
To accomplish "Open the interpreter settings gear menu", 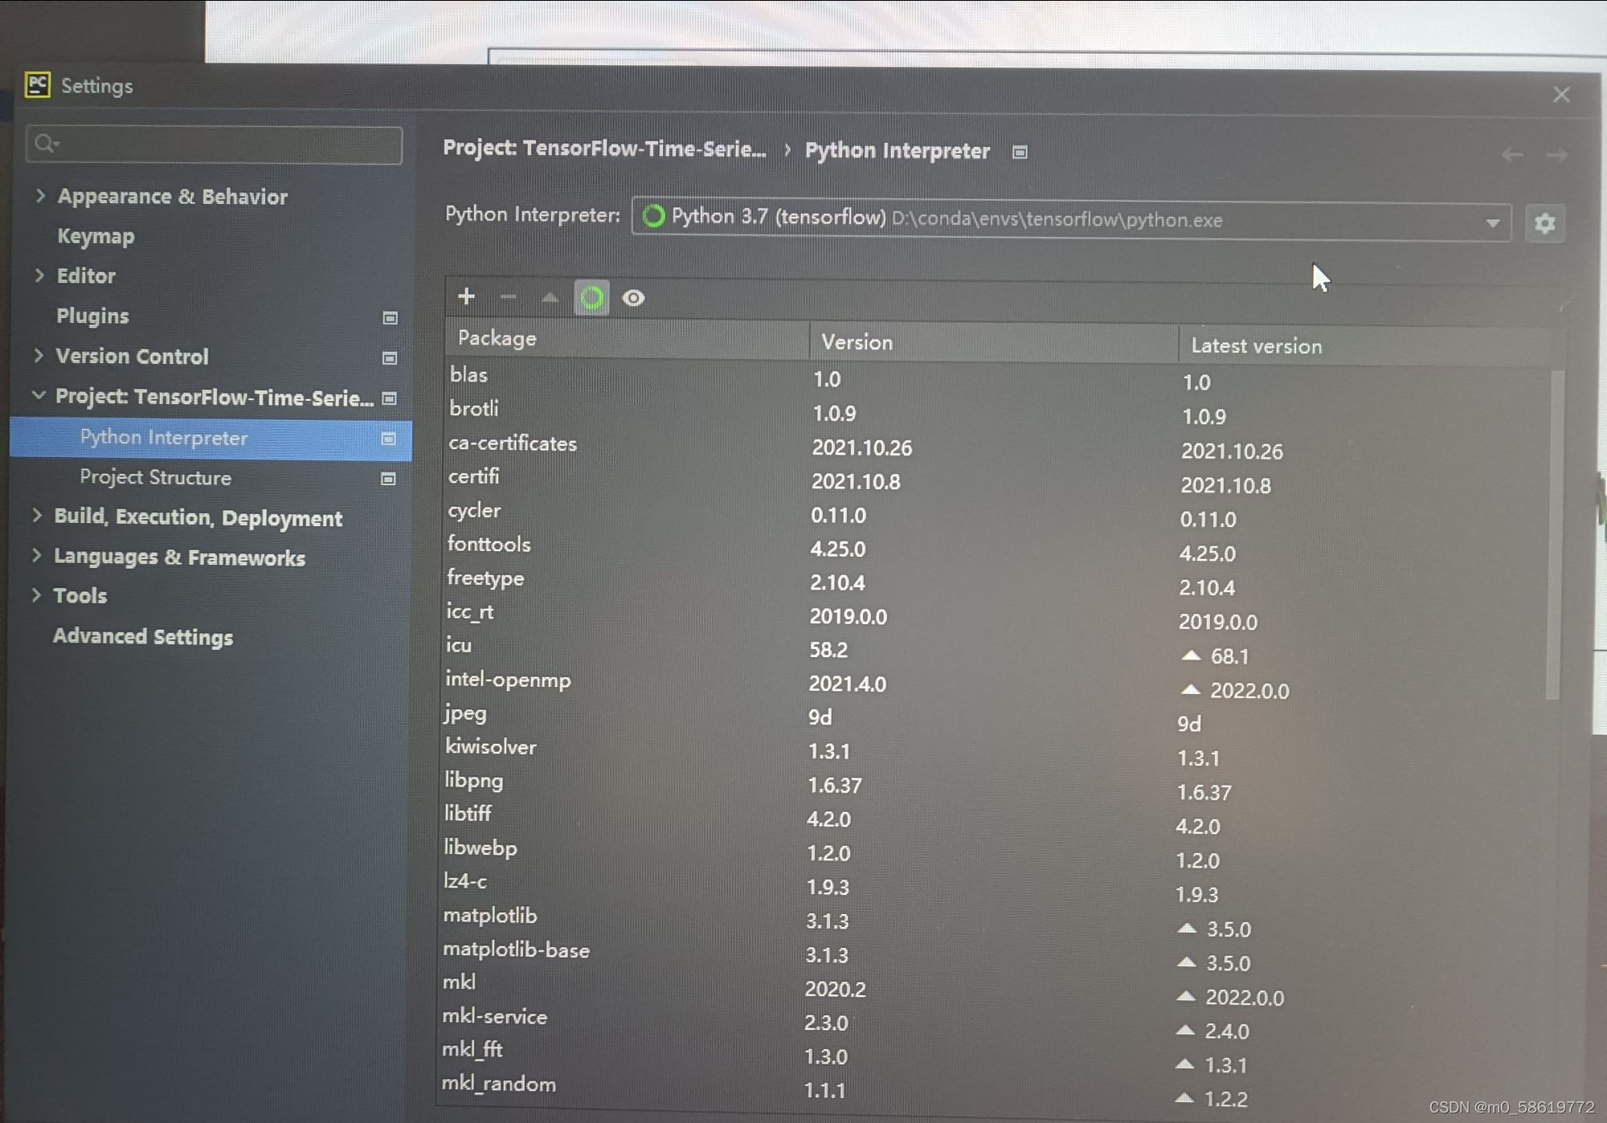I will 1544,223.
